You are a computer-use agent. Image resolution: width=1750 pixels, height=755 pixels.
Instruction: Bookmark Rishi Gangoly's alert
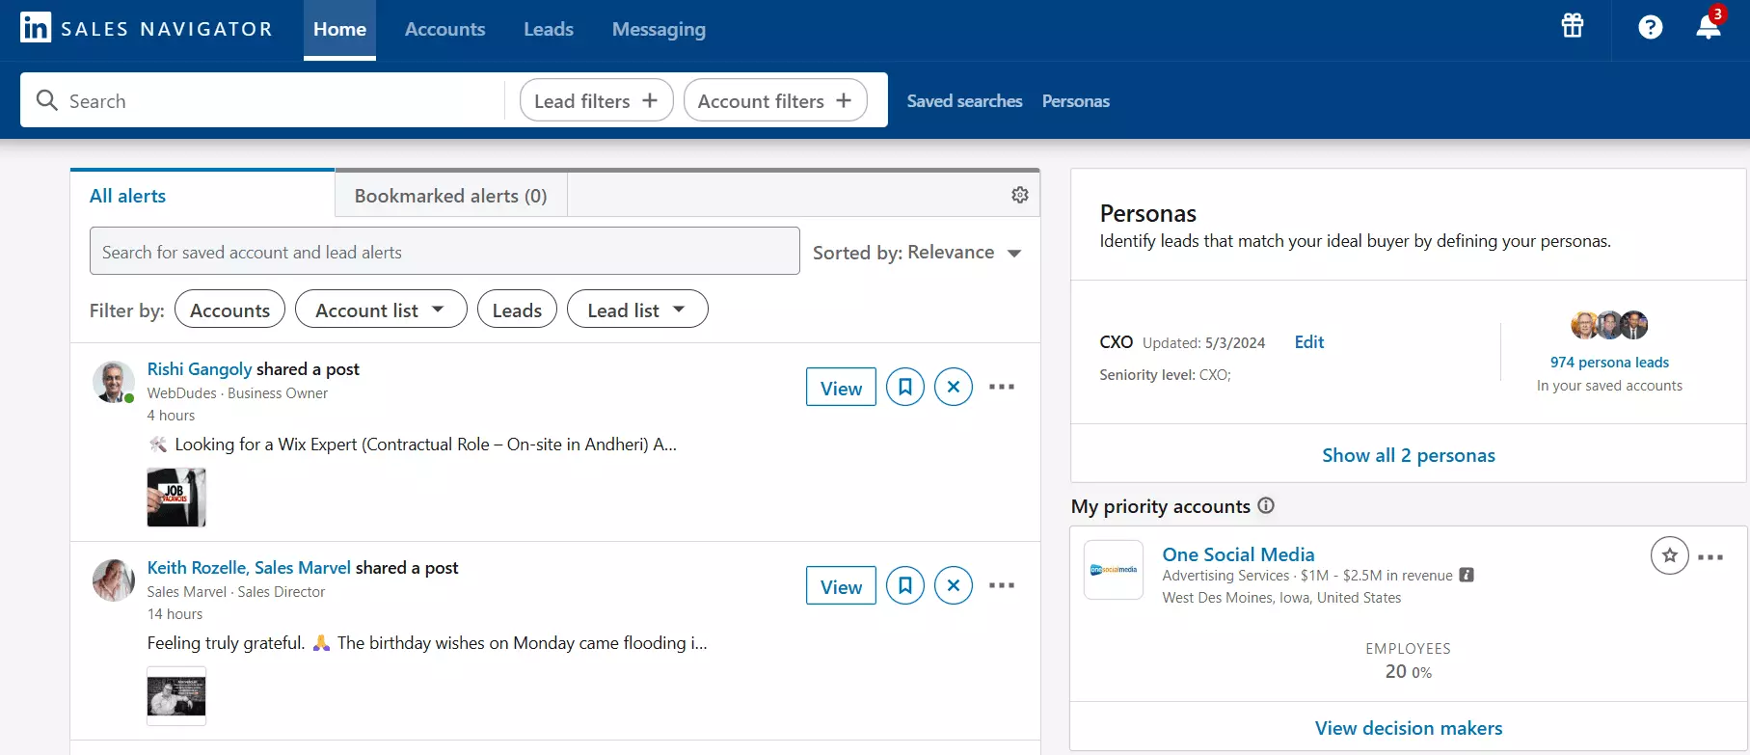point(904,387)
